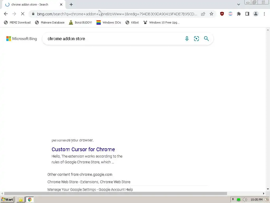Open Chrome Web Store - Extensions link
Screen dimensions: 270x203
tap(89, 182)
